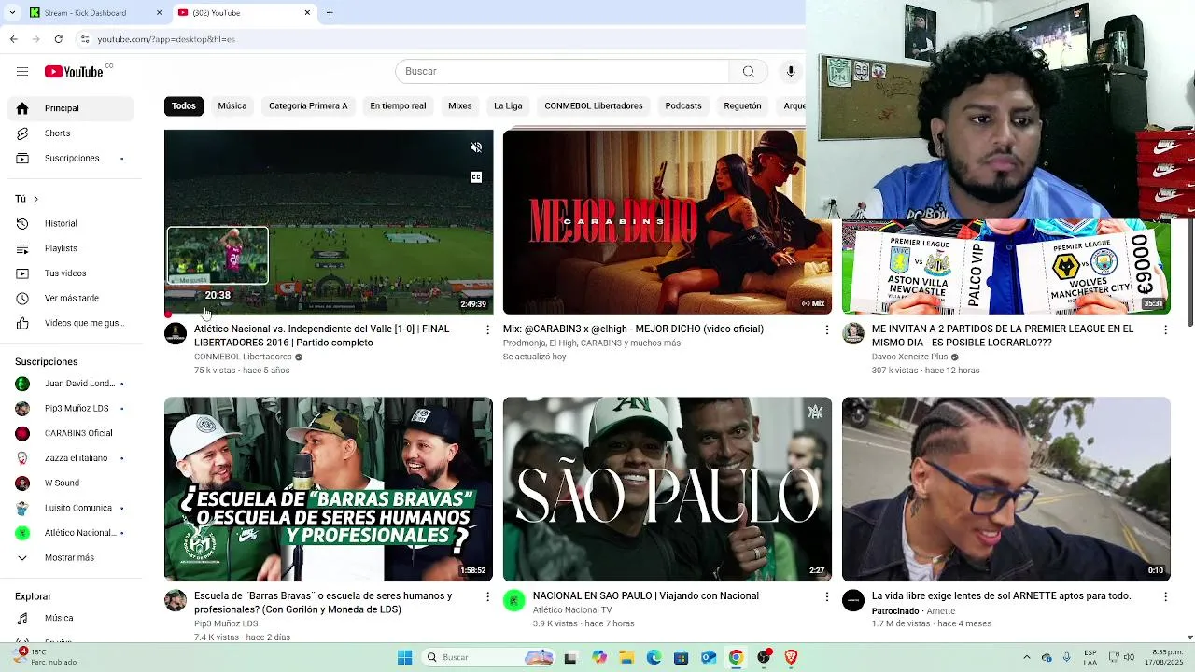
Task: Reload the page in browser
Action: 59,39
